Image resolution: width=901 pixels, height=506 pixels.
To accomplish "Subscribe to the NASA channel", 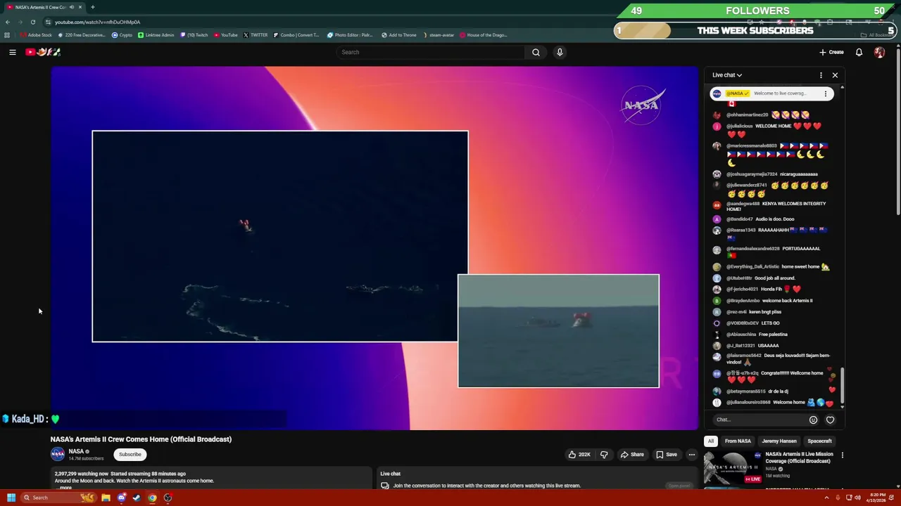I will click(130, 455).
